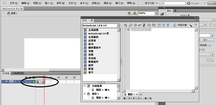Click expand all icon in Actions toolbar
The width and height of the screenshot is (216, 105).
[x=168, y=25]
